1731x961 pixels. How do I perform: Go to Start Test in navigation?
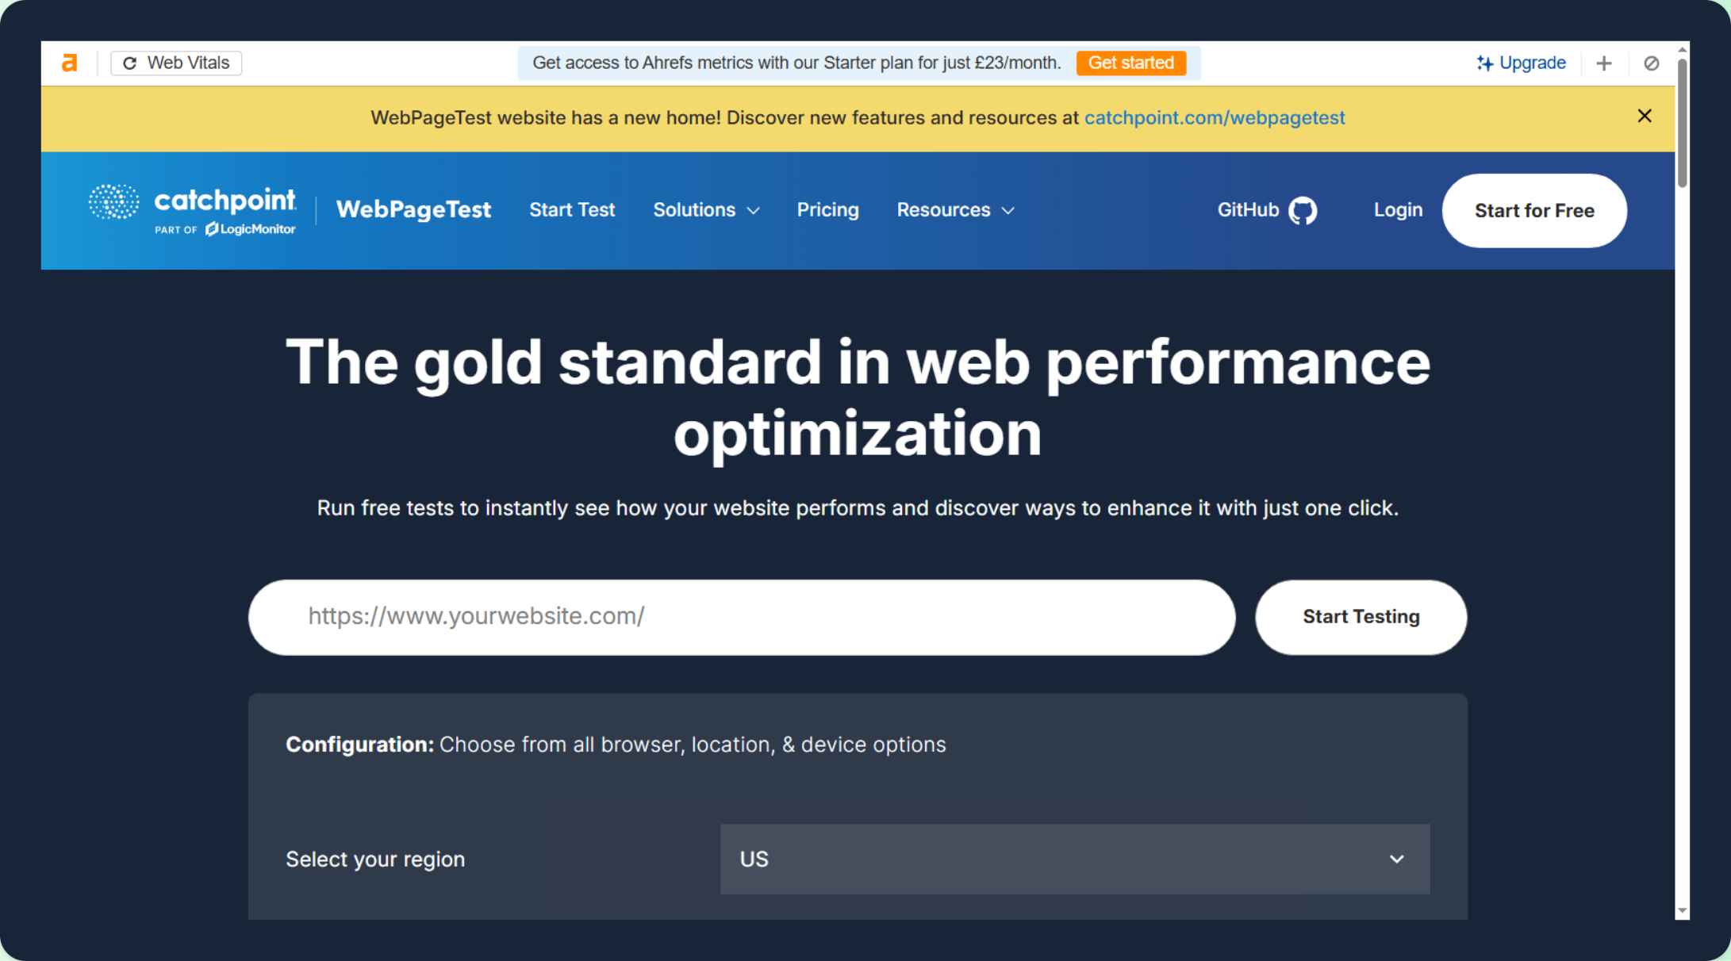(572, 210)
